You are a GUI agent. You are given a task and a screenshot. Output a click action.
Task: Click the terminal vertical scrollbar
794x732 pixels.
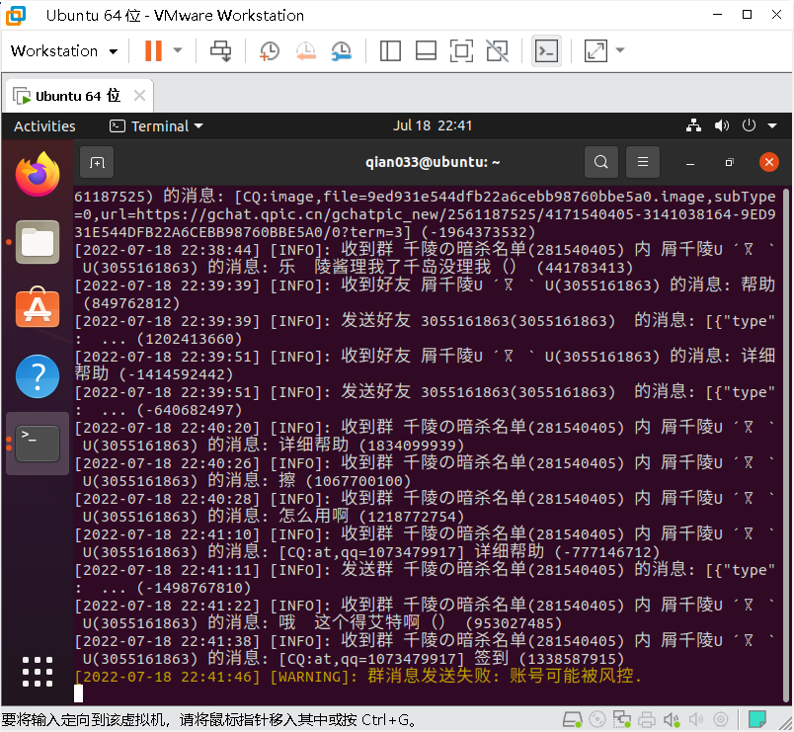point(785,445)
